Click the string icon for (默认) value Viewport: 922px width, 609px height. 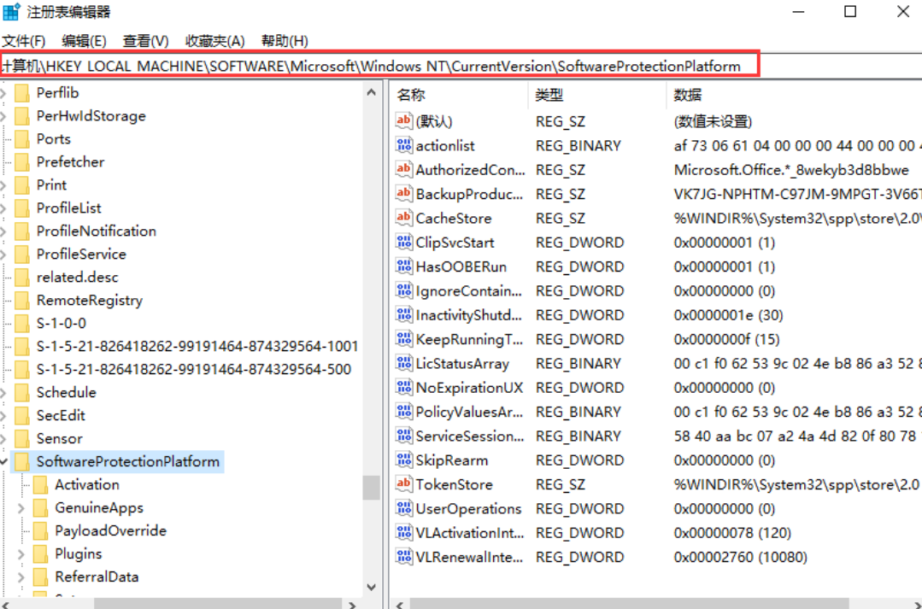[x=404, y=121]
